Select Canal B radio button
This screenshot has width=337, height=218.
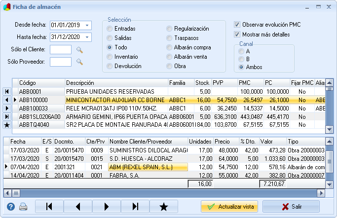(241, 59)
